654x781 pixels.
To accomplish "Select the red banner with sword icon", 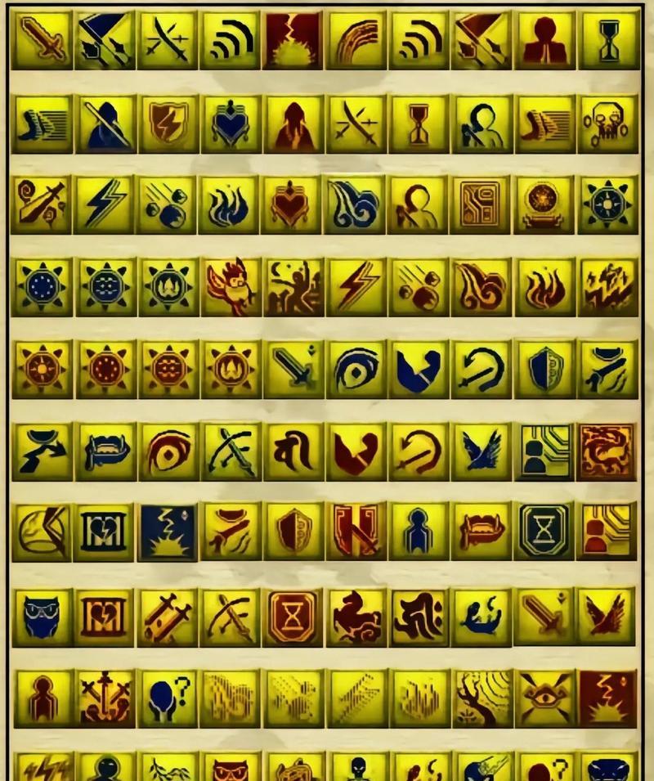I will tap(356, 532).
